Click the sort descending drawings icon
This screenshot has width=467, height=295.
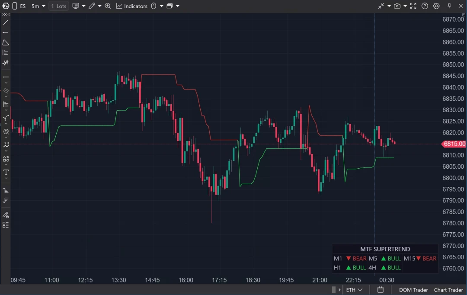click(5, 200)
